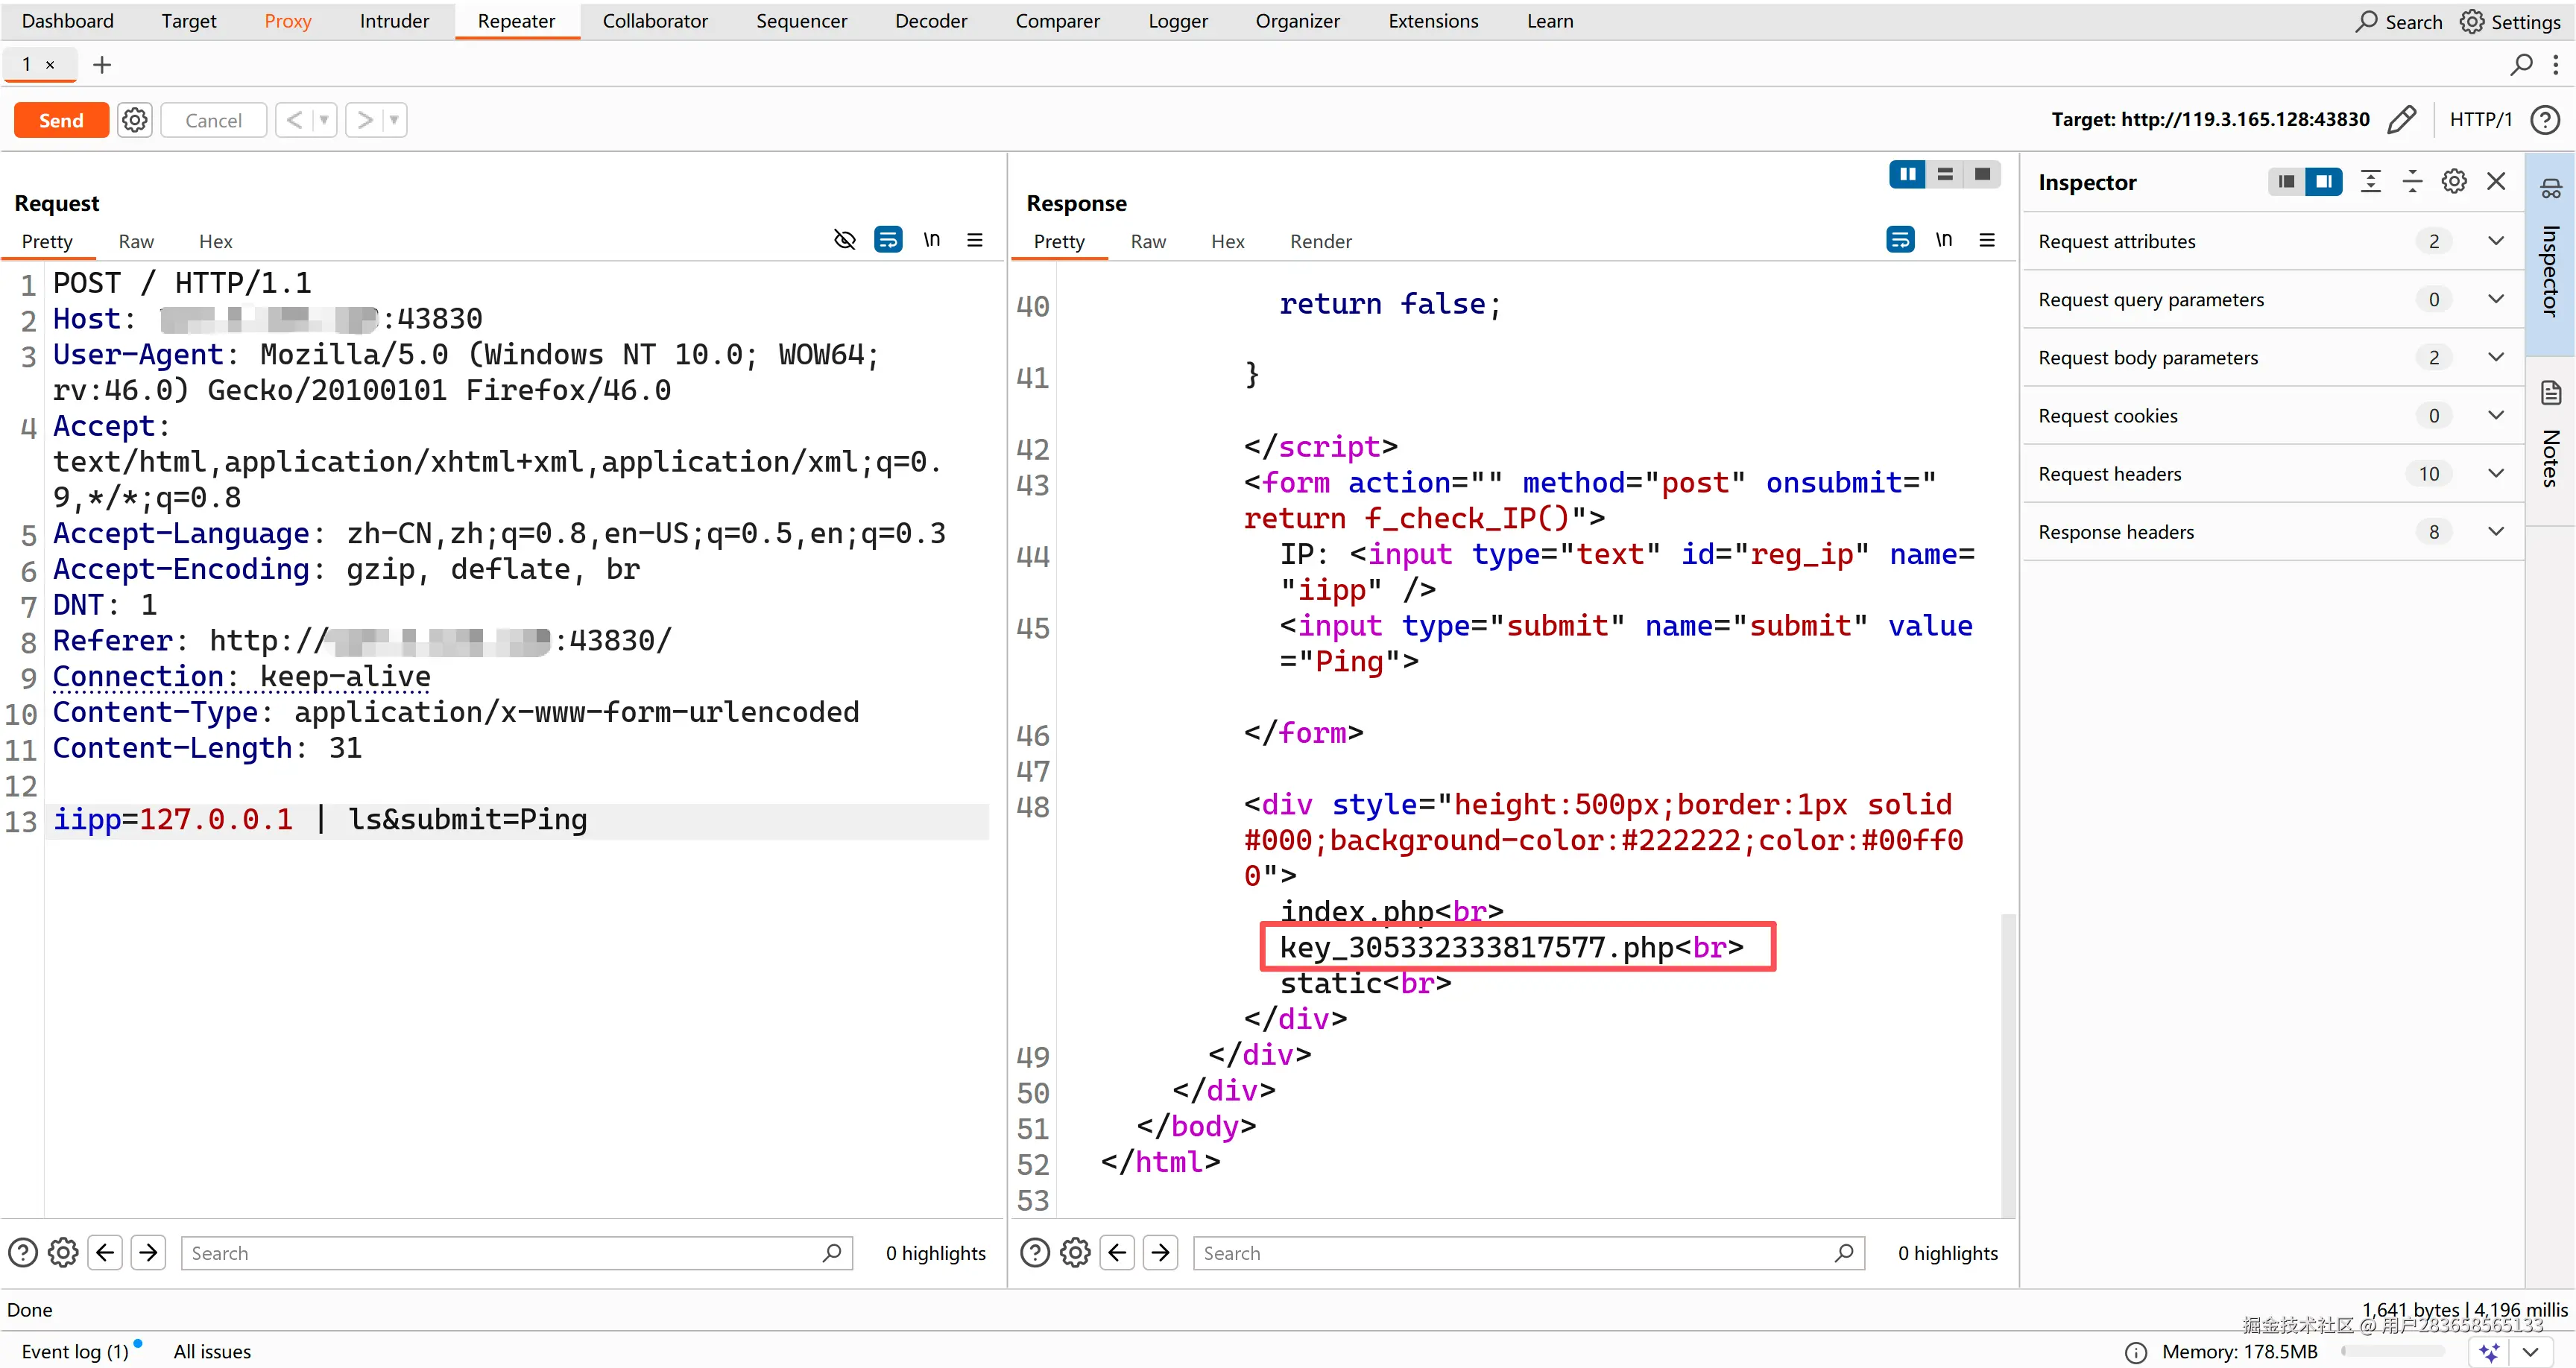Click the Inspector collapse-all sections icon
This screenshot has height=1368, width=2576.
[x=2412, y=181]
